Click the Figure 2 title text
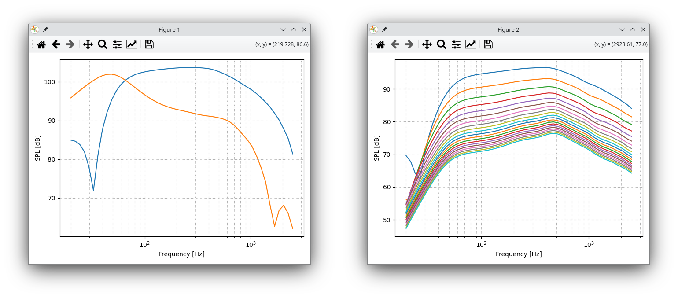678x298 pixels. pos(508,30)
